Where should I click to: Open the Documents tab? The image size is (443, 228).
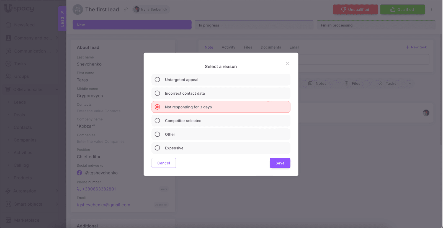(x=271, y=47)
